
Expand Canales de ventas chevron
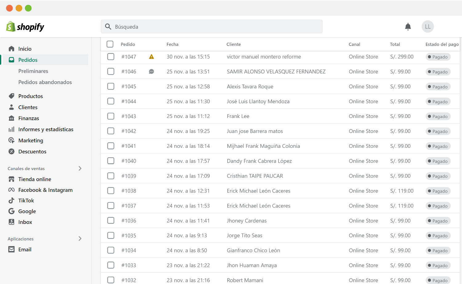pos(80,168)
